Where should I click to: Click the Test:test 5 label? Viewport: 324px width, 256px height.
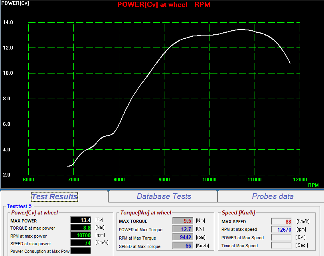click(19, 206)
